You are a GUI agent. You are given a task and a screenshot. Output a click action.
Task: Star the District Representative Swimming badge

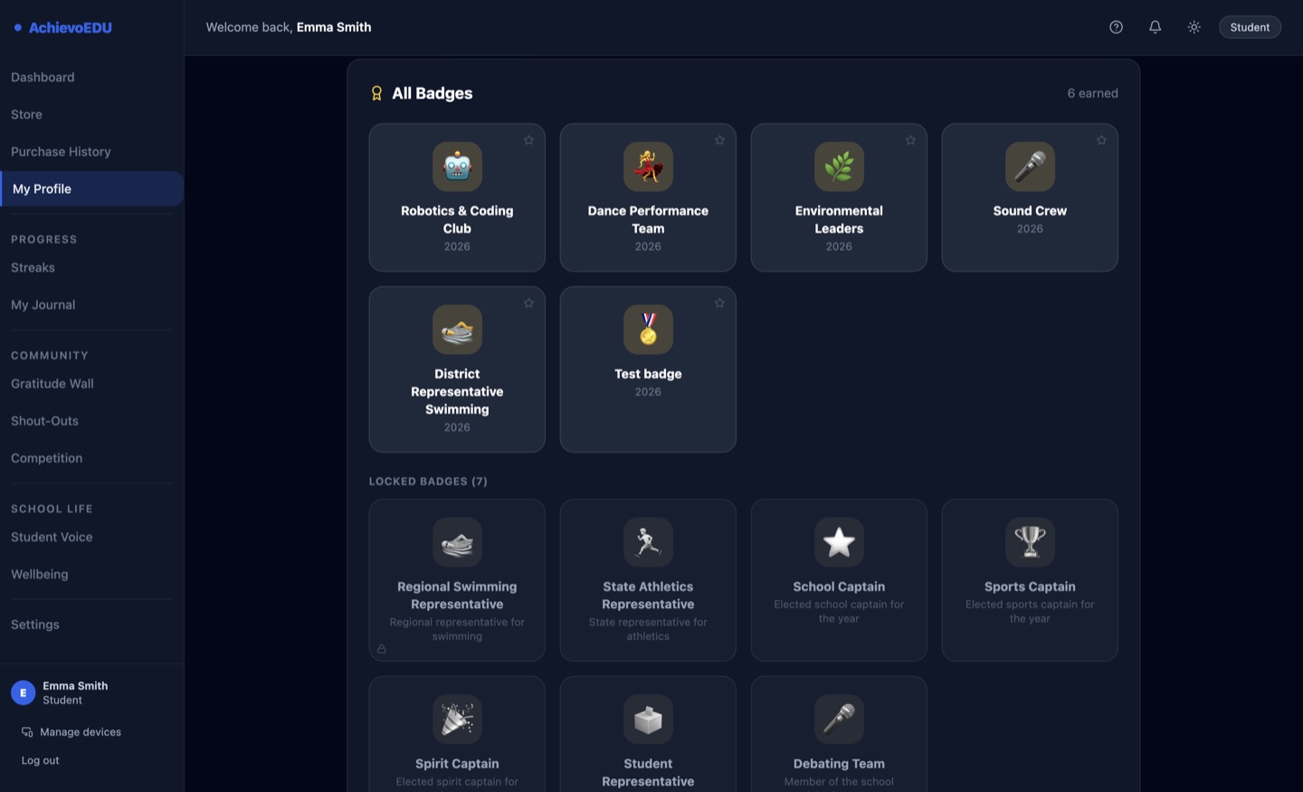click(528, 303)
